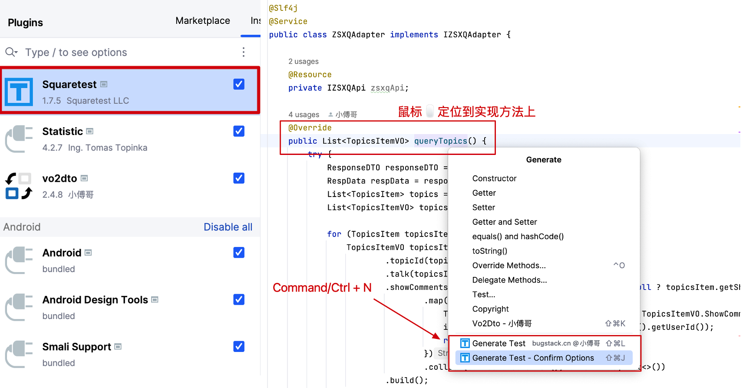Uncheck Android Design Tools plugin checkbox
Viewport: 746px width, 388px height.
239,299
